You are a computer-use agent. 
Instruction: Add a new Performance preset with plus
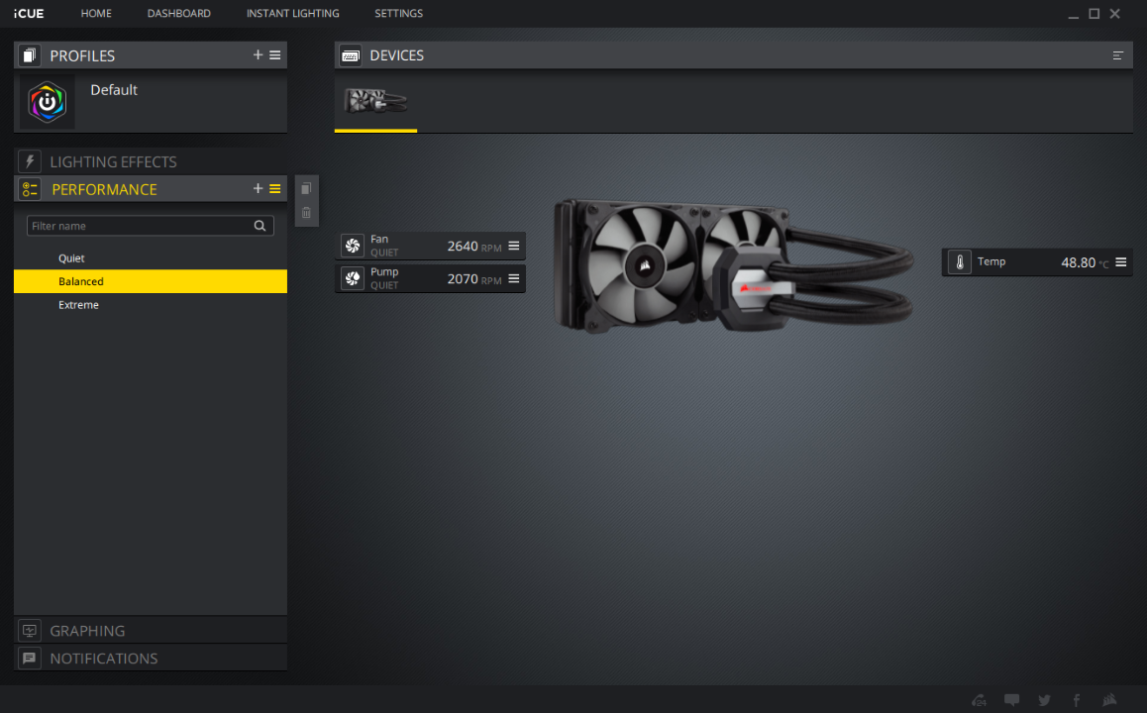[x=258, y=189]
